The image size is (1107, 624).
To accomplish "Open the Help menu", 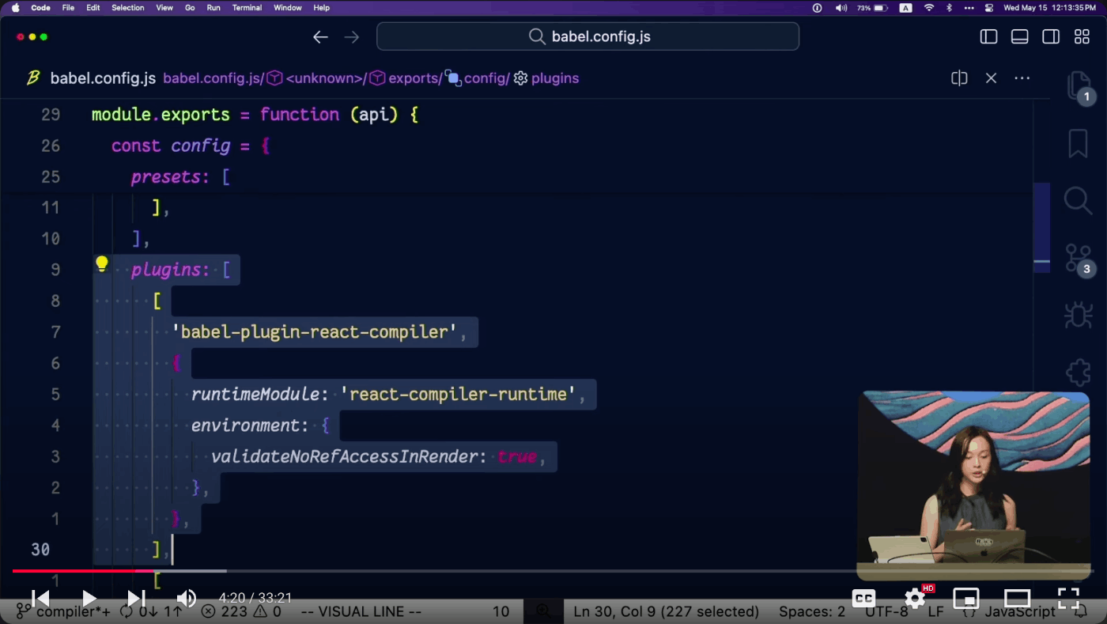I will (x=321, y=8).
